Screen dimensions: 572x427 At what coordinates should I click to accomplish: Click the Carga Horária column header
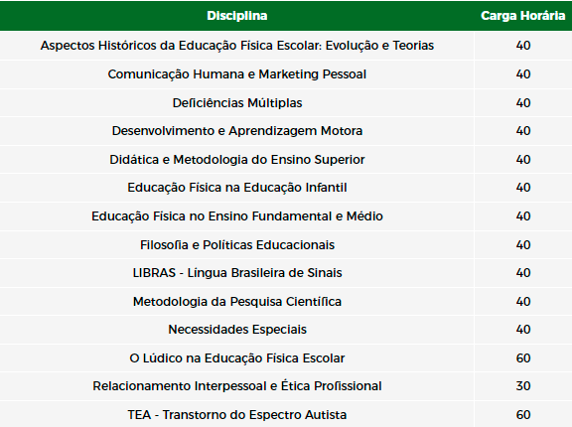click(522, 16)
